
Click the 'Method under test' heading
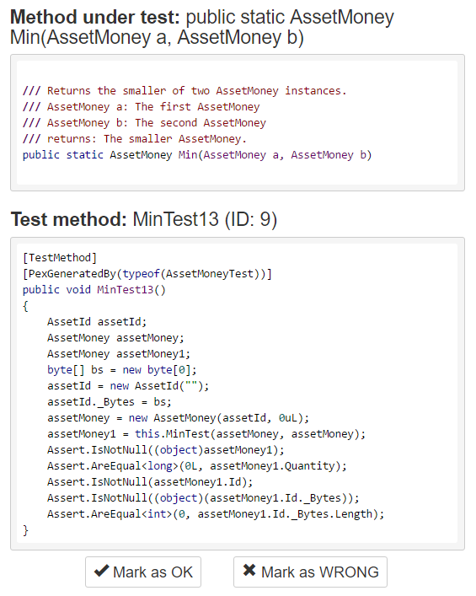(x=201, y=27)
